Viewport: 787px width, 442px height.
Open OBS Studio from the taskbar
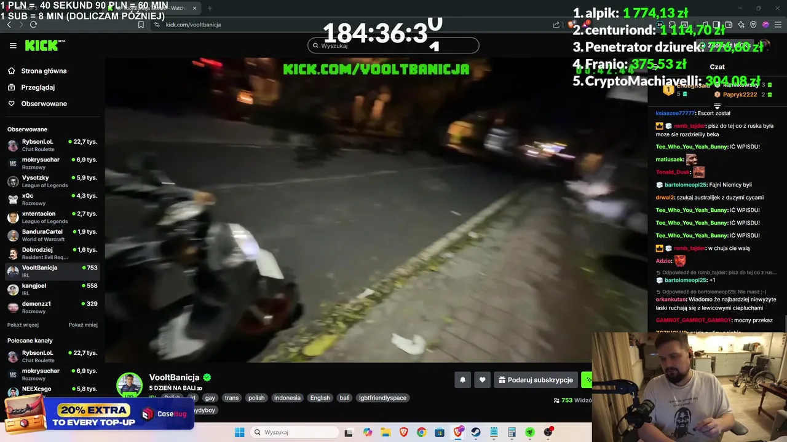point(548,432)
